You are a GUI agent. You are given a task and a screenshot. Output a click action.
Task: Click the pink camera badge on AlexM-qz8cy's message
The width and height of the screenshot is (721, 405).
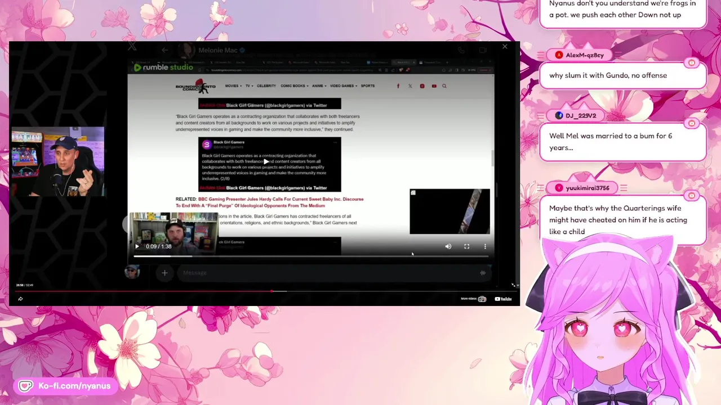[x=692, y=63]
